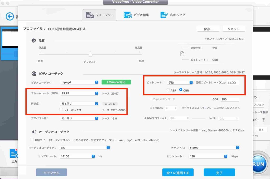Open the ビットレート 手動 dropdown
Image resolution: width=270 pixels, height=179 pixels.
tap(180, 82)
